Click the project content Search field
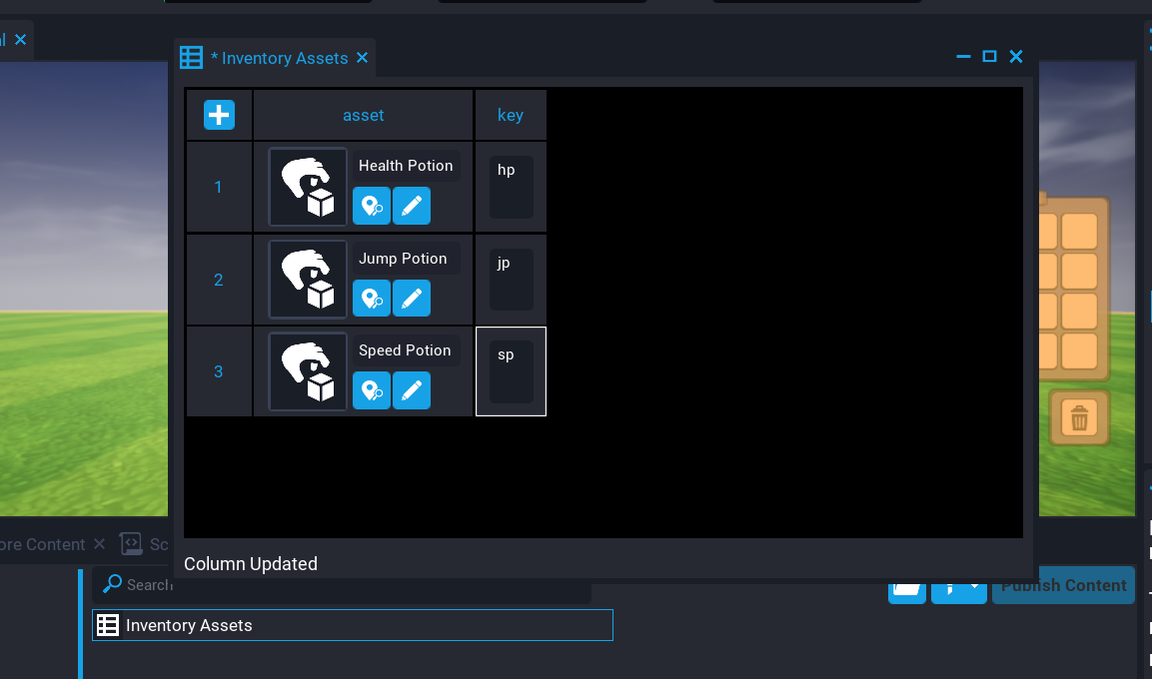Viewport: 1152px width, 679px height. 350,585
